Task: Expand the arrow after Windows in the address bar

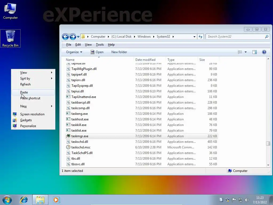Action: pyautogui.click(x=154, y=37)
